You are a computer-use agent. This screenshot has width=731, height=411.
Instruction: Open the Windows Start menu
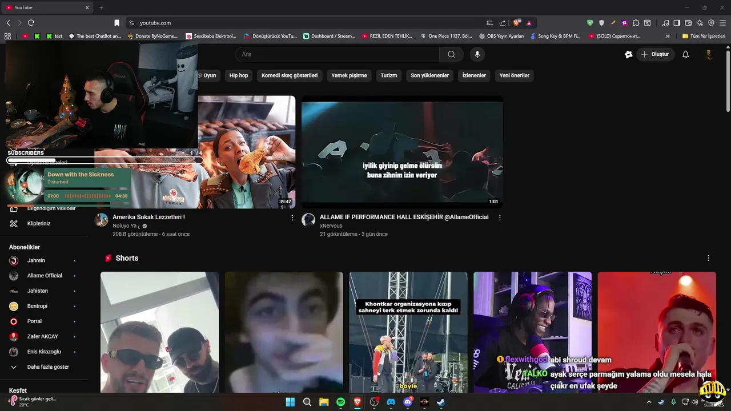(290, 402)
